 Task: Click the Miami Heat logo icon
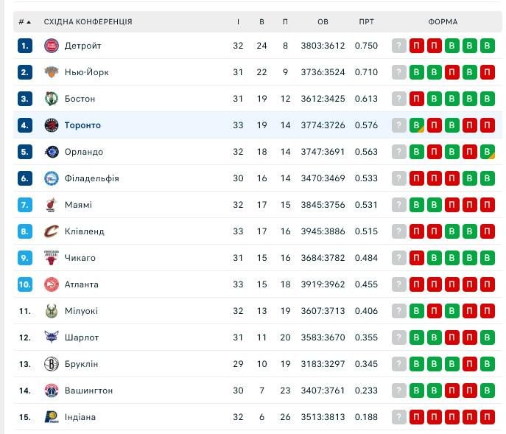(x=51, y=205)
